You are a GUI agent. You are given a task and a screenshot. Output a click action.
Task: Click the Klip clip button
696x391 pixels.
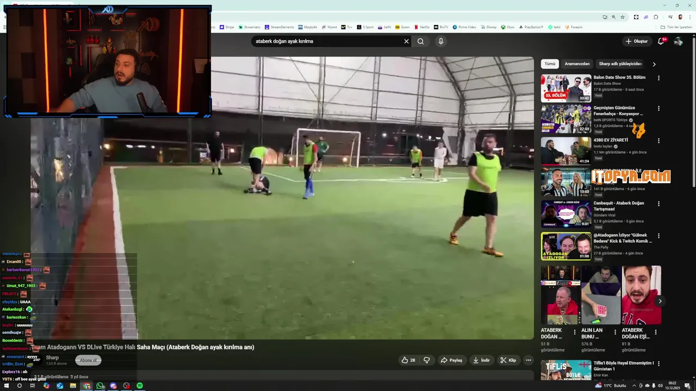coord(508,360)
